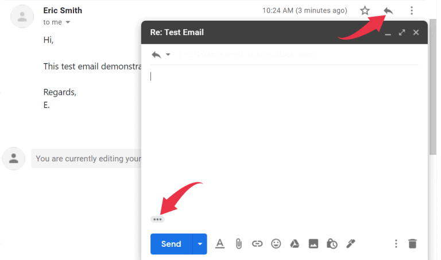Screen dimensions: 441x260
Task: Insert files using Google Drive icon
Action: (295, 244)
